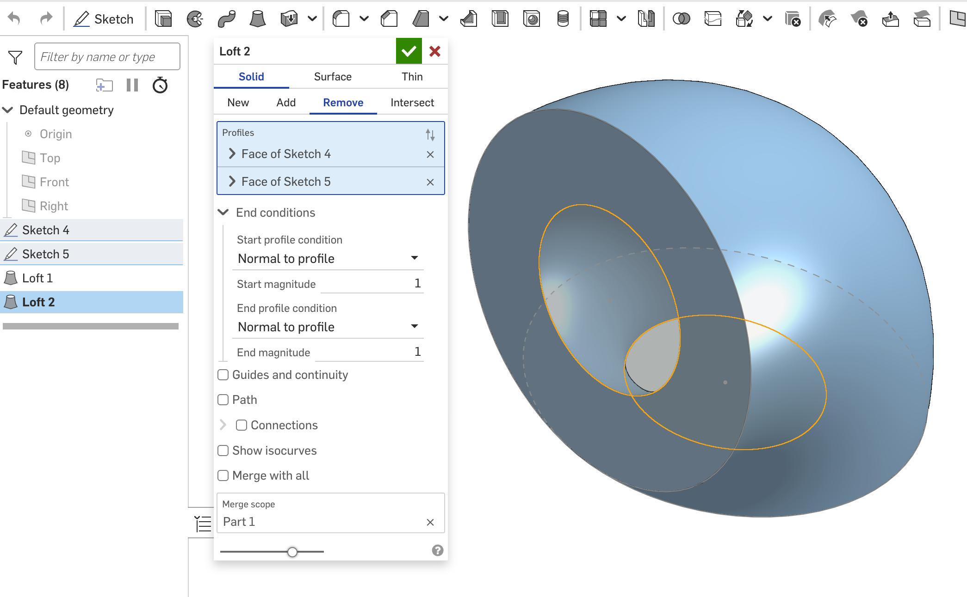Expand Face of Sketch 4 profile

(232, 154)
